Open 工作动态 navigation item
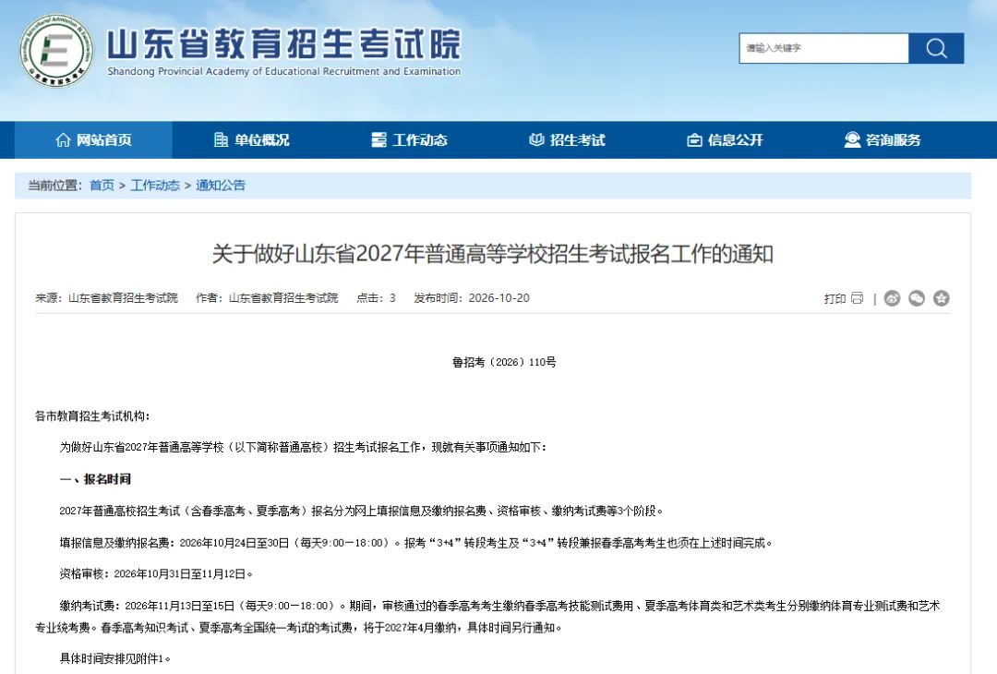The width and height of the screenshot is (997, 674). point(409,140)
